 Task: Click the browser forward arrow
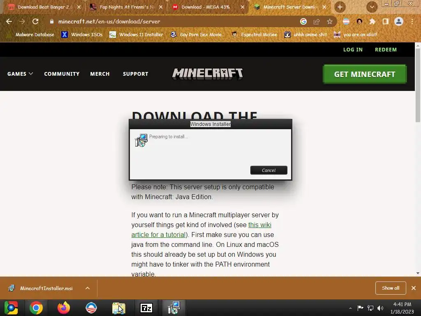22,21
